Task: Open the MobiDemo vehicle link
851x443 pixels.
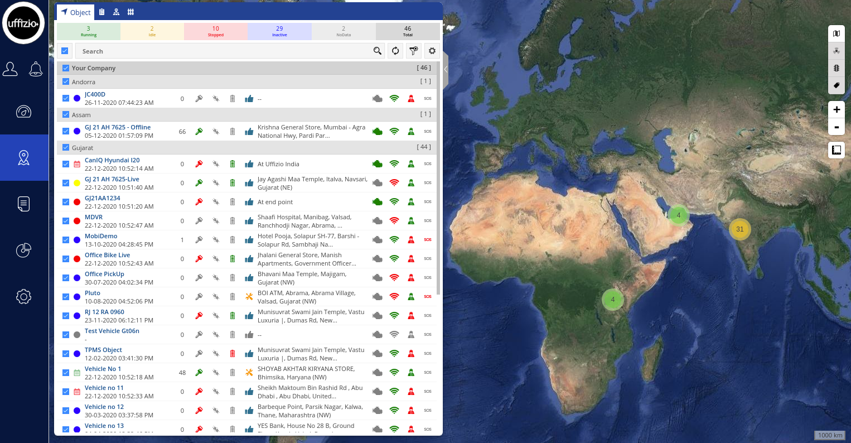Action: tap(101, 236)
